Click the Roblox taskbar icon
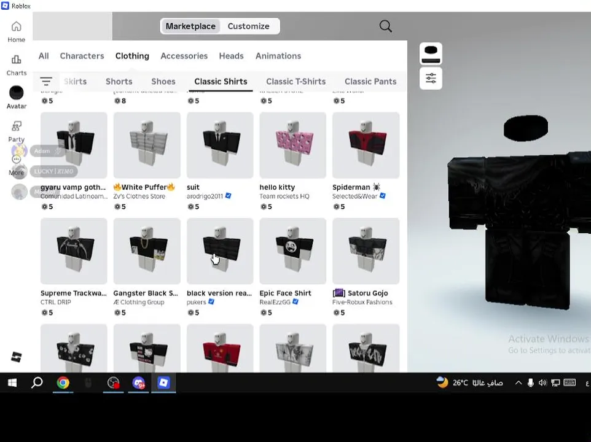The width and height of the screenshot is (591, 442). point(163,383)
